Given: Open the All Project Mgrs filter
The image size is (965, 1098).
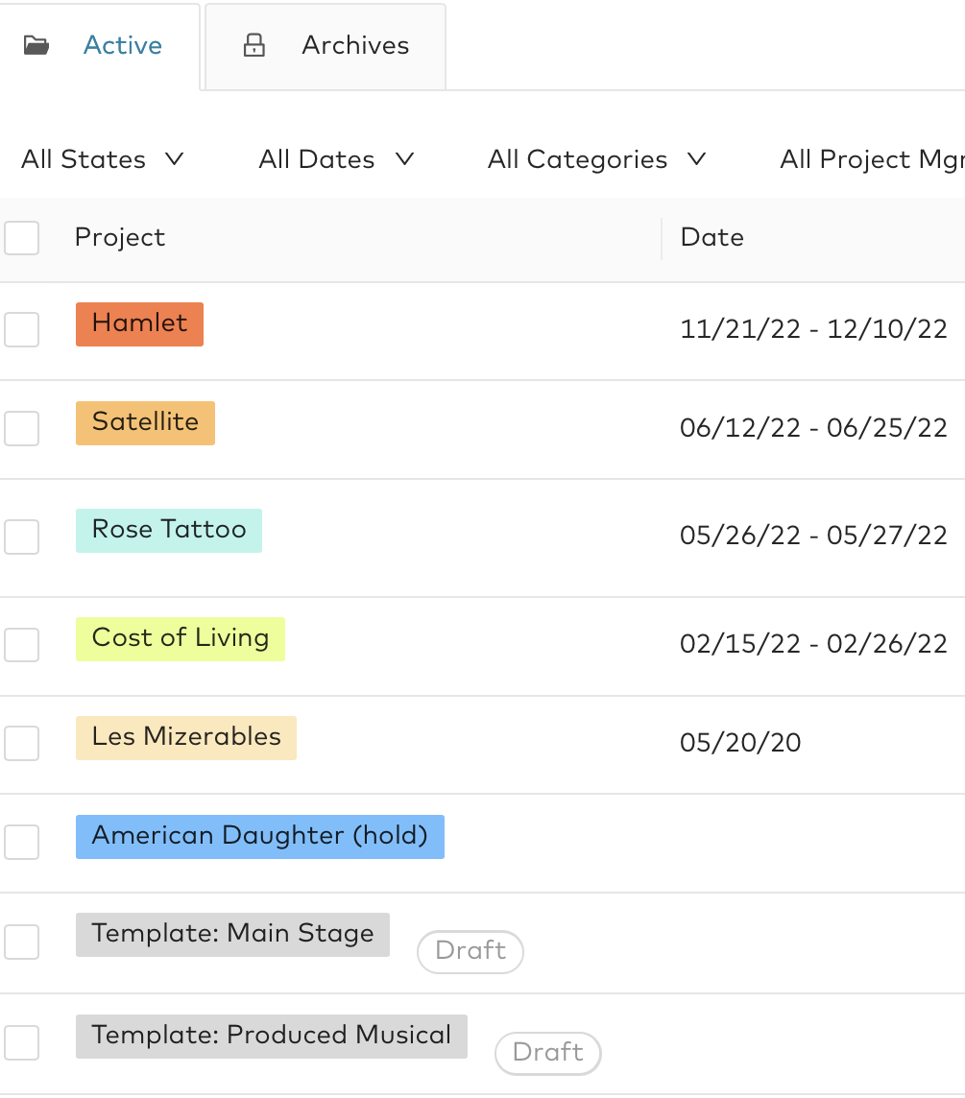Looking at the screenshot, I should pos(872,159).
